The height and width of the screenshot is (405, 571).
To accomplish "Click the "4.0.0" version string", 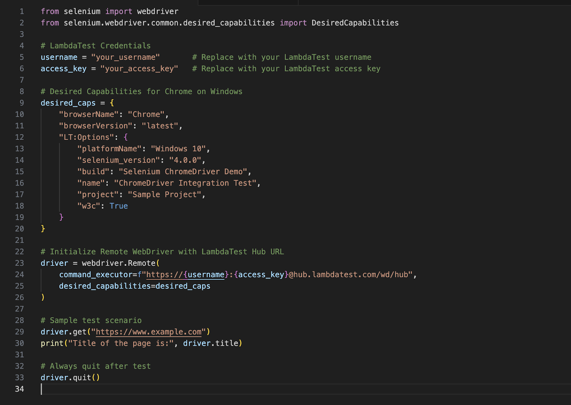I will (x=185, y=160).
